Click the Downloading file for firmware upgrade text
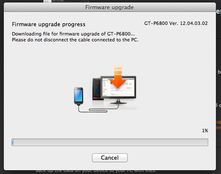 pyautogui.click(x=73, y=34)
